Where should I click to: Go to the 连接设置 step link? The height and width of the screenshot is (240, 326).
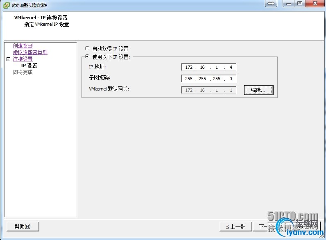coord(23,59)
